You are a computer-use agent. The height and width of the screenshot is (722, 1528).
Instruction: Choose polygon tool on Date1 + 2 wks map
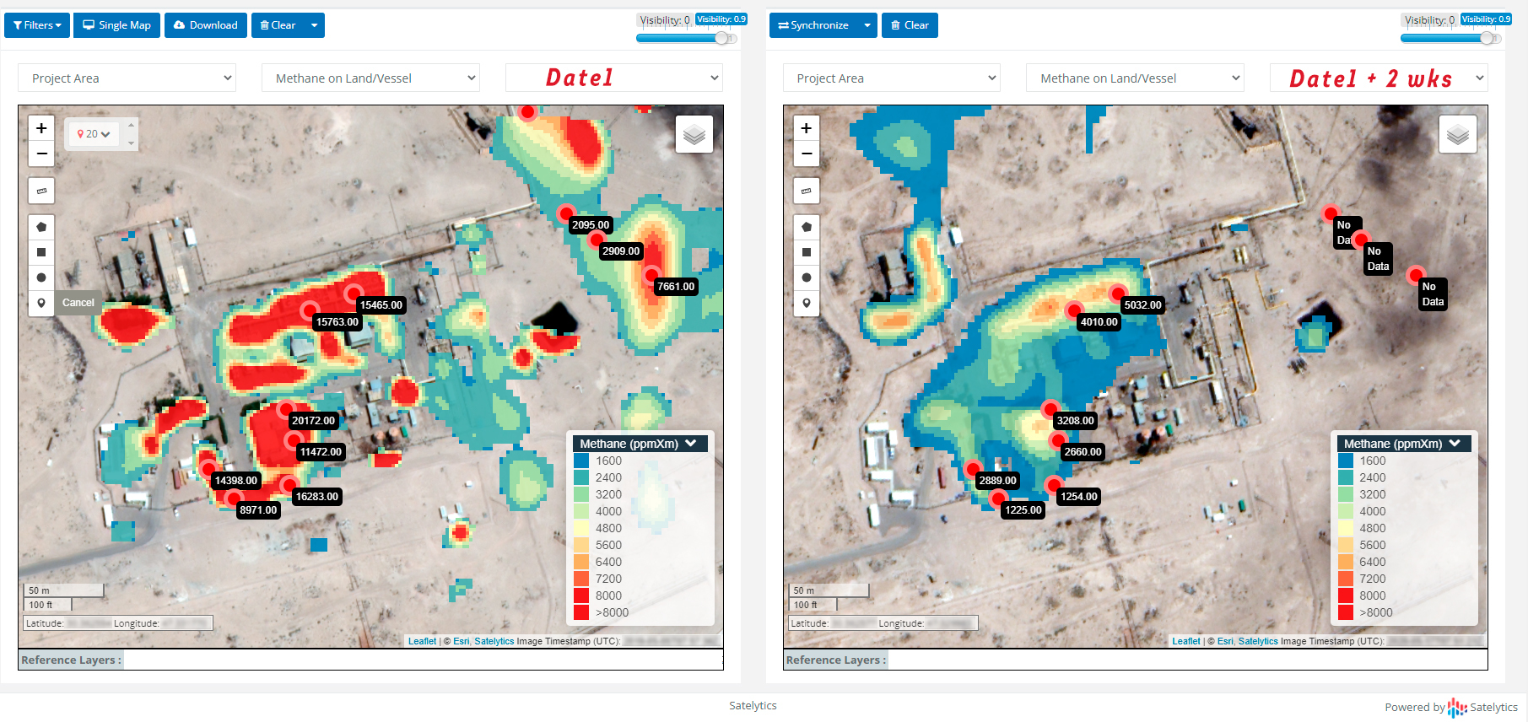point(807,227)
